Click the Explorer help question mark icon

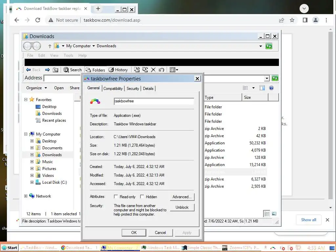(271, 88)
